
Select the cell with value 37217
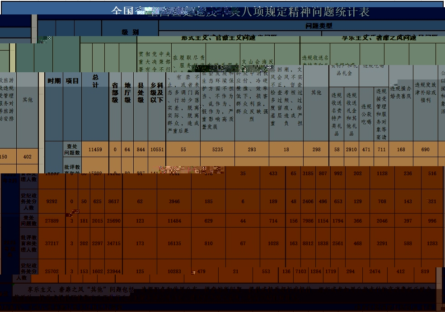click(x=52, y=243)
